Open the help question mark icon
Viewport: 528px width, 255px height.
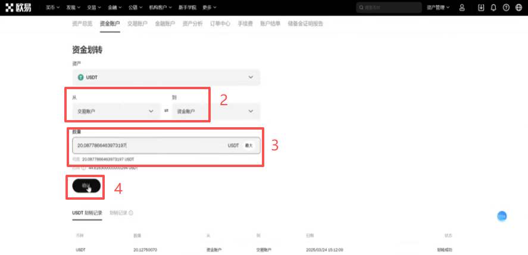[506, 7]
